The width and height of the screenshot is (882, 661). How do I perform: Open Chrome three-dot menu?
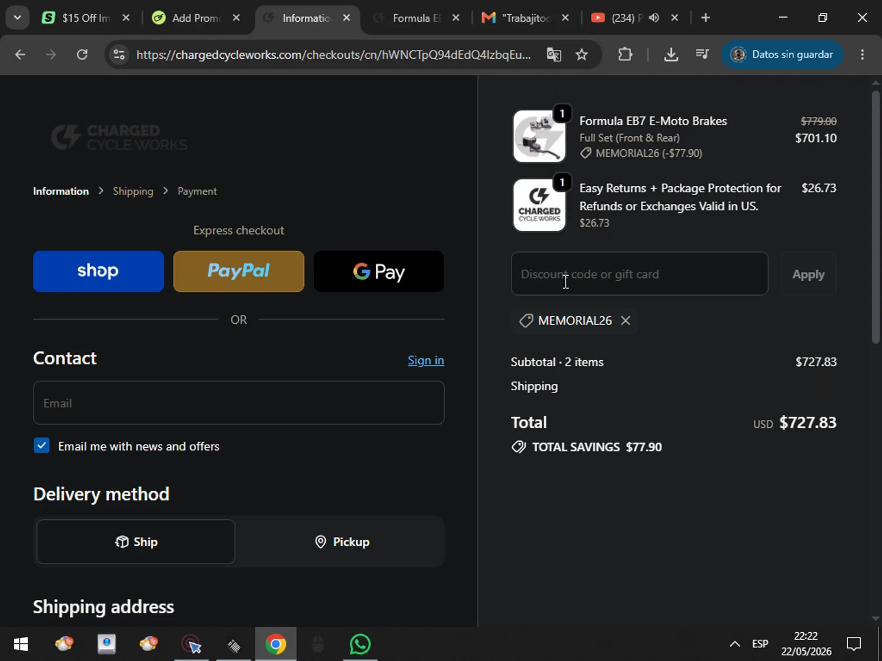[863, 55]
